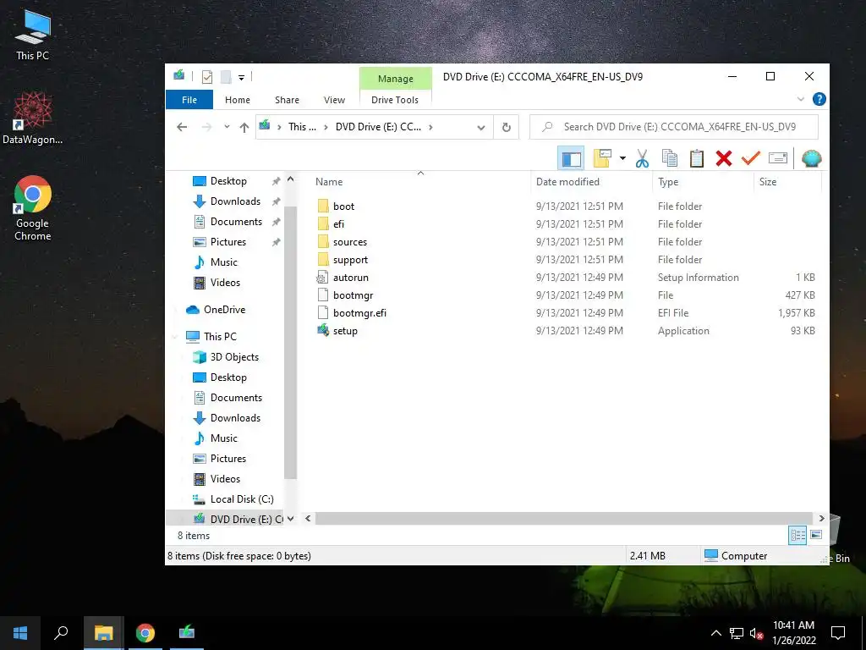Select the bootmgr file name
Screen dimensions: 866x650
coord(353,295)
